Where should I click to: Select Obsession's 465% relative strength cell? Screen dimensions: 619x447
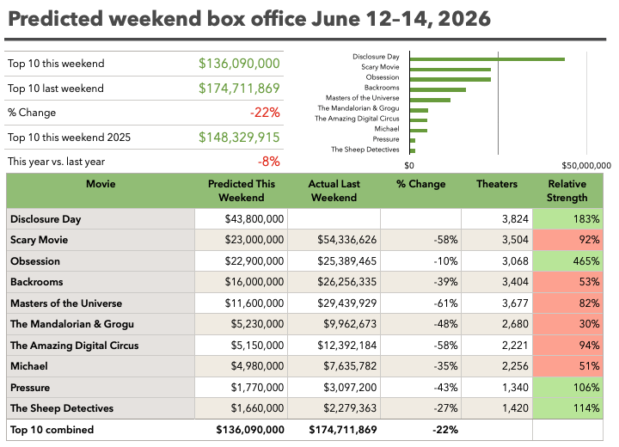click(567, 261)
